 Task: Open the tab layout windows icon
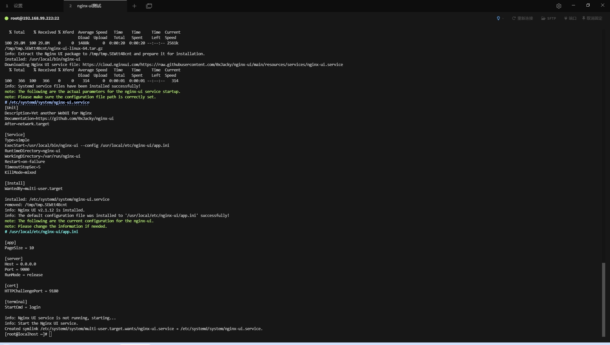coord(149,6)
